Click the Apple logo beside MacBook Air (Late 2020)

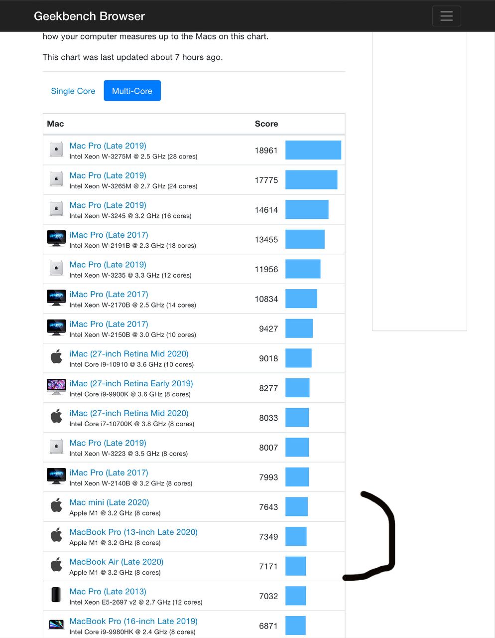coord(56,565)
